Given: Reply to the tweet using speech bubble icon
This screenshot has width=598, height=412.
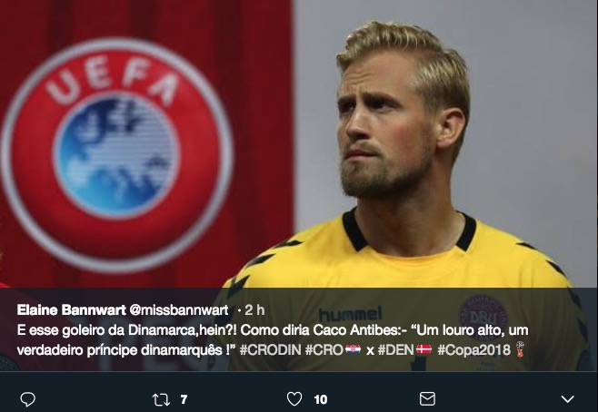Looking at the screenshot, I should pyautogui.click(x=27, y=399).
